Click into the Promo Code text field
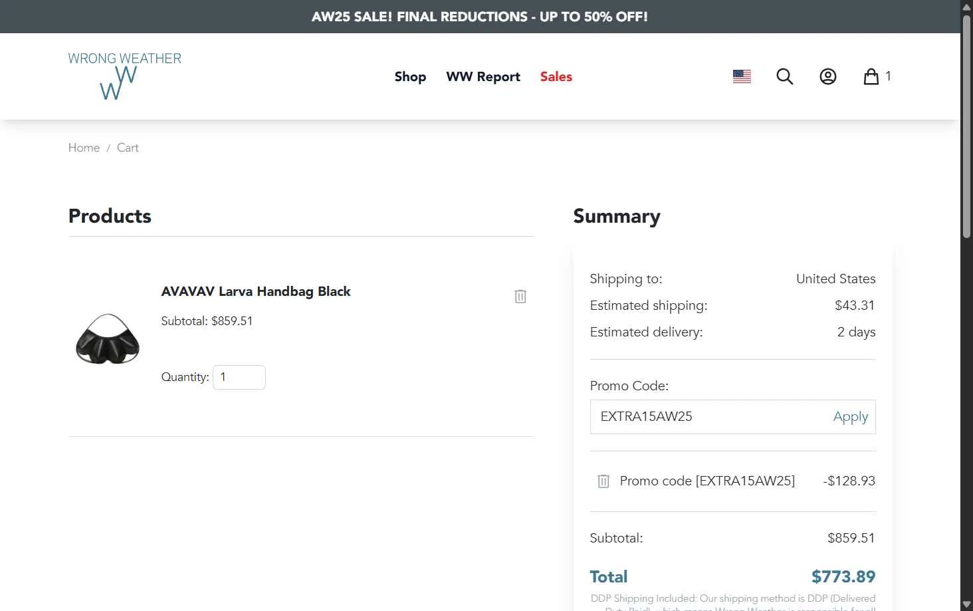 click(x=708, y=417)
